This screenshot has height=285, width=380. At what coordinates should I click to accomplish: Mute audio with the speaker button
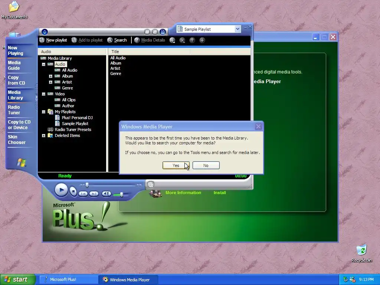click(x=107, y=194)
